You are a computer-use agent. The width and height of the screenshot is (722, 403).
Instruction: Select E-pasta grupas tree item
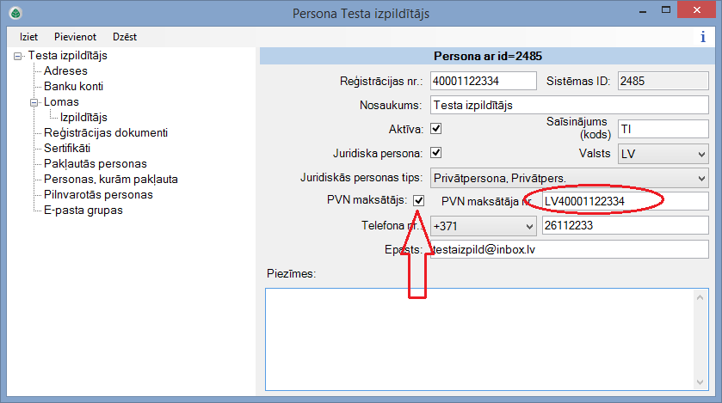point(83,210)
